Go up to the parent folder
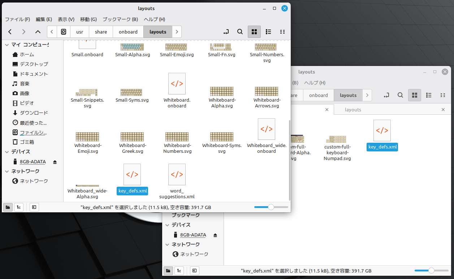Image resolution: width=454 pixels, height=279 pixels. (38, 32)
